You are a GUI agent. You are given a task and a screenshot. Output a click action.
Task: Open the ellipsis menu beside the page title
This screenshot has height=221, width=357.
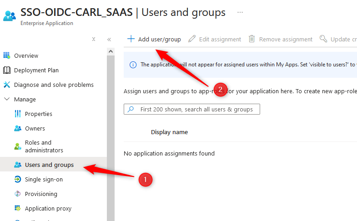pyautogui.click(x=240, y=12)
